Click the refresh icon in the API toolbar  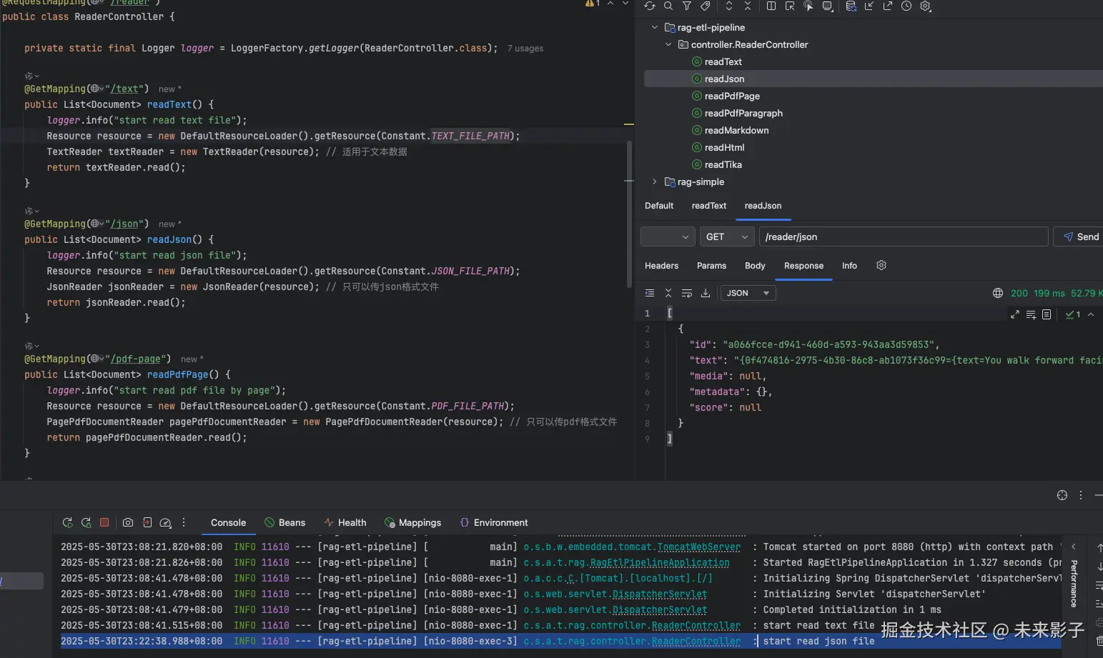click(649, 6)
